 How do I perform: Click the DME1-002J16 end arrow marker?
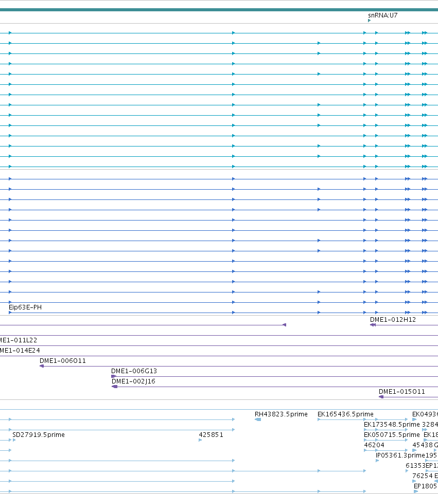click(x=114, y=387)
